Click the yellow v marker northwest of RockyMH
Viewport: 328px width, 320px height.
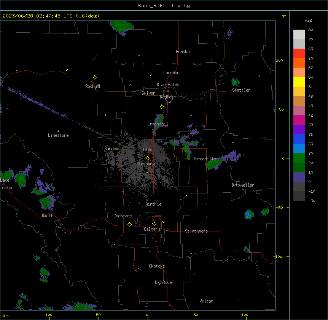point(67,70)
